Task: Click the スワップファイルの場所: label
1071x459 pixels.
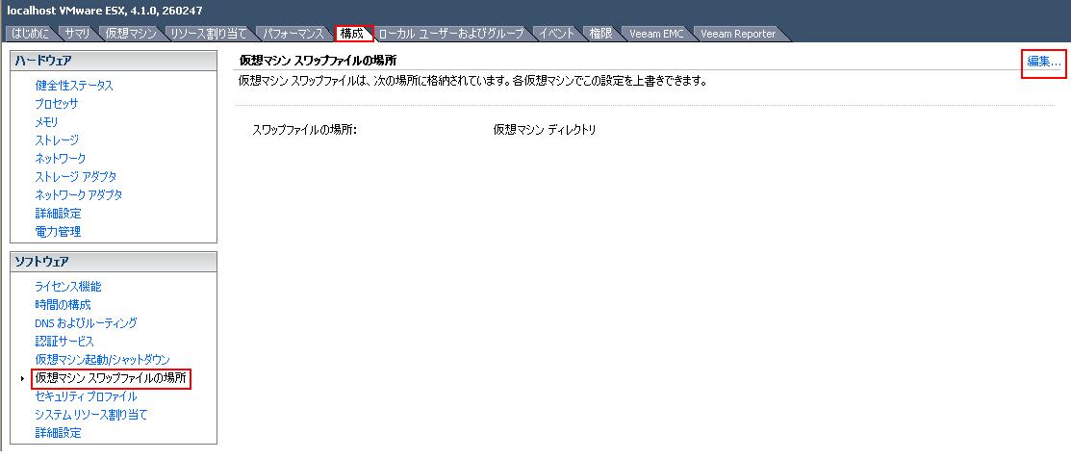Action: click(305, 130)
